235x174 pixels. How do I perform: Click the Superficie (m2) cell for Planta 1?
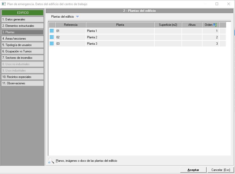coord(168,31)
